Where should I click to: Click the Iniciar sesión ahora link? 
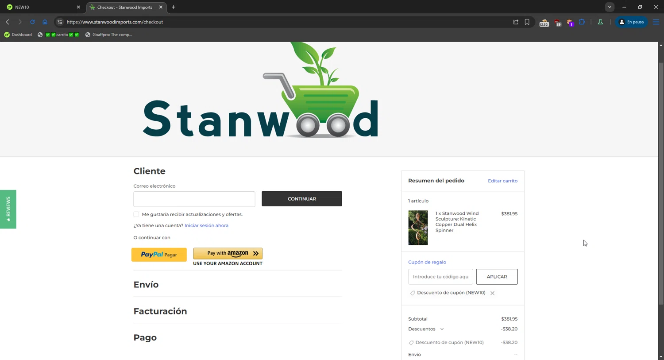click(206, 225)
